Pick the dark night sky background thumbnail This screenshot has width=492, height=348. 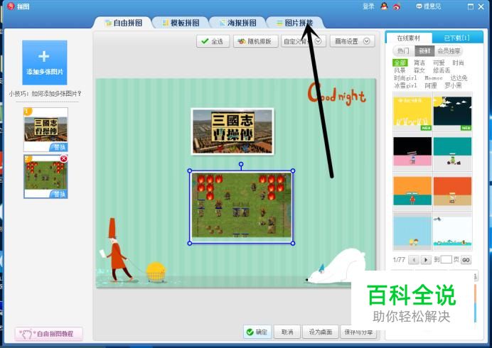[x=452, y=113]
